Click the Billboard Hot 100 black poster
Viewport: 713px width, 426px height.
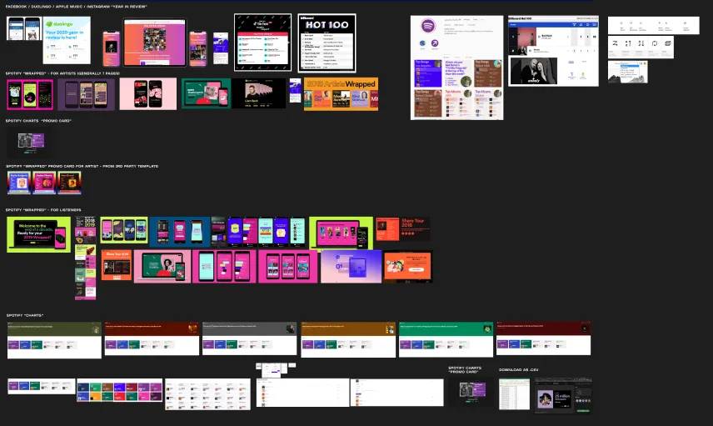[x=327, y=43]
